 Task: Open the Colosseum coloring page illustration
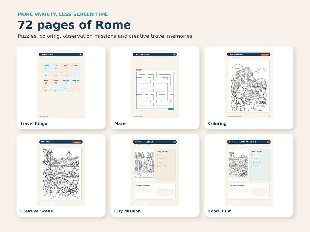249,86
